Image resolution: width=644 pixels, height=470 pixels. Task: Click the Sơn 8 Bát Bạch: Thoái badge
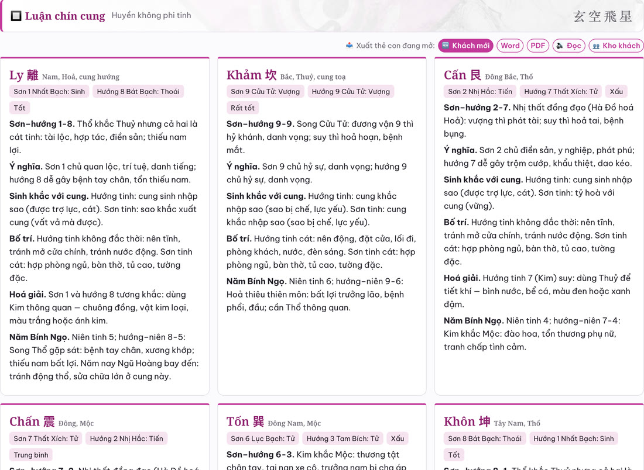pyautogui.click(x=485, y=438)
